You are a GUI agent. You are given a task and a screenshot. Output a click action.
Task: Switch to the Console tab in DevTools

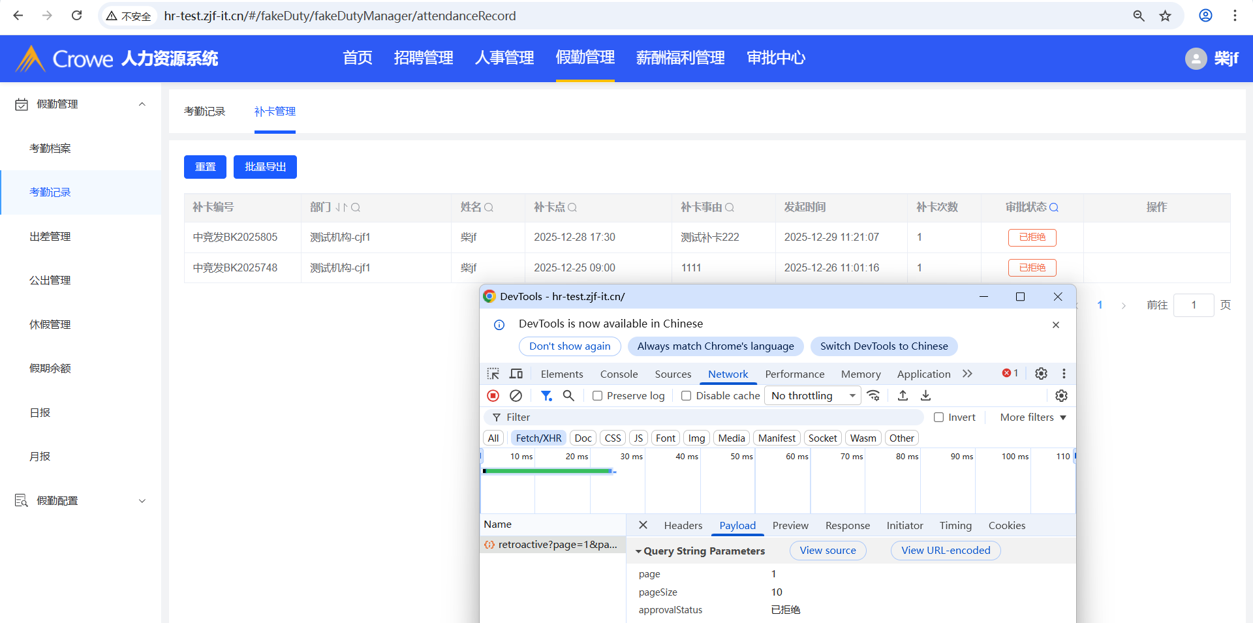tap(619, 374)
